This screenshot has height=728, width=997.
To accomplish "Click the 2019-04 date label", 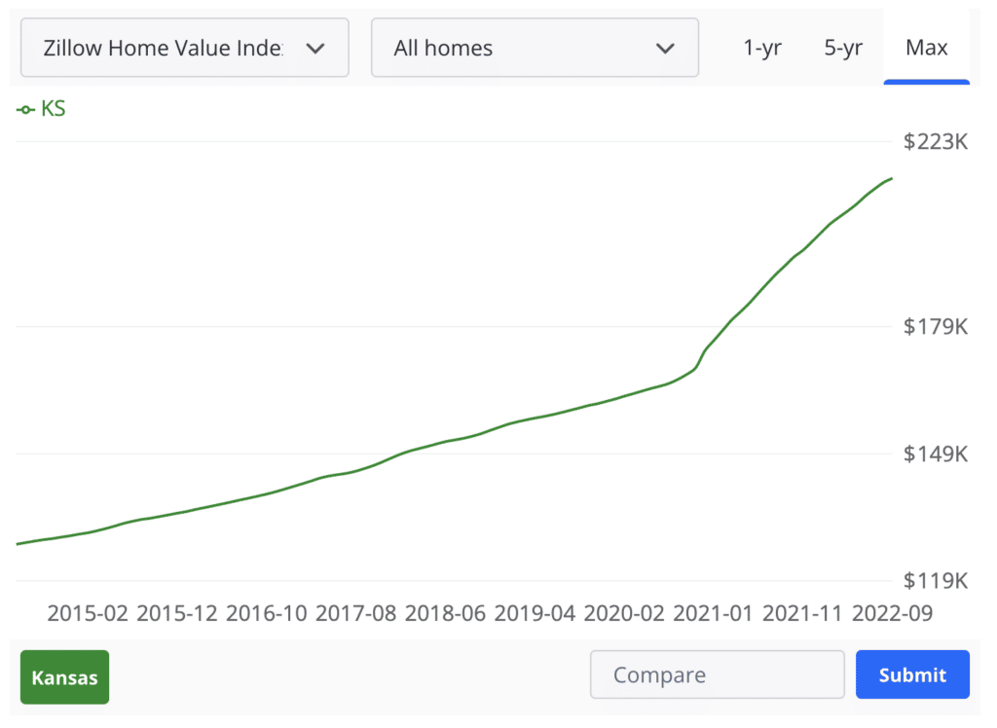I will 535,613.
